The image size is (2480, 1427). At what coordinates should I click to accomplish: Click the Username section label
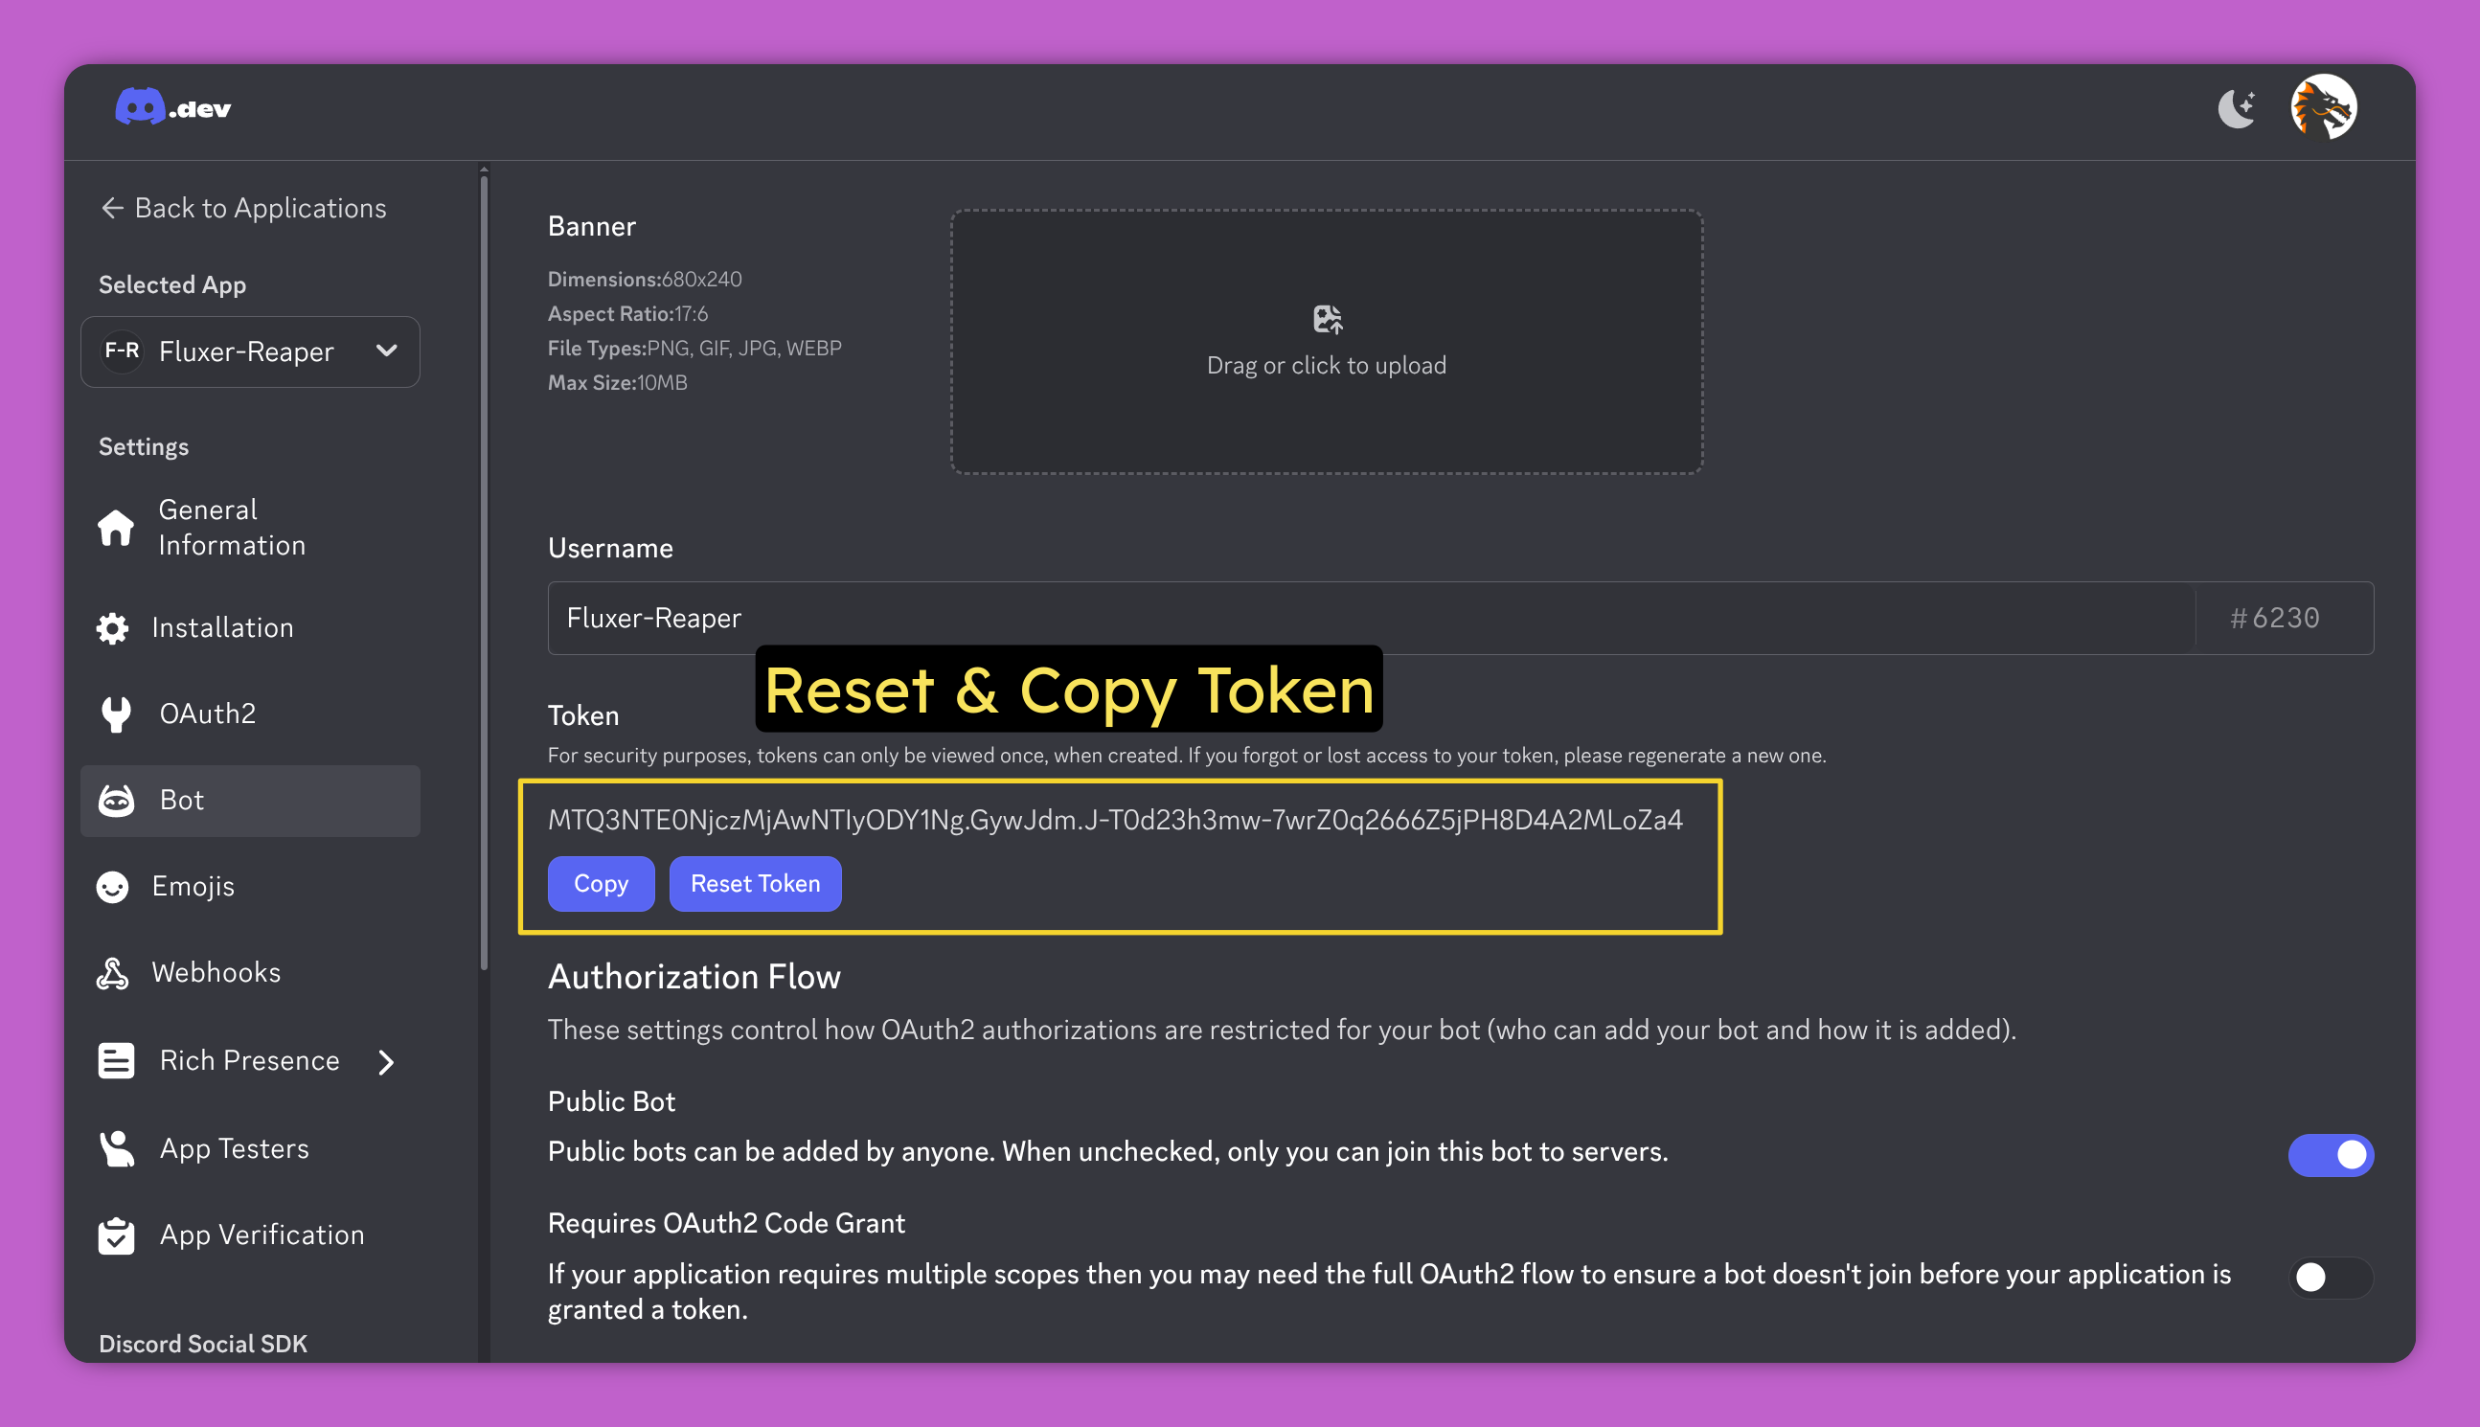(x=611, y=549)
